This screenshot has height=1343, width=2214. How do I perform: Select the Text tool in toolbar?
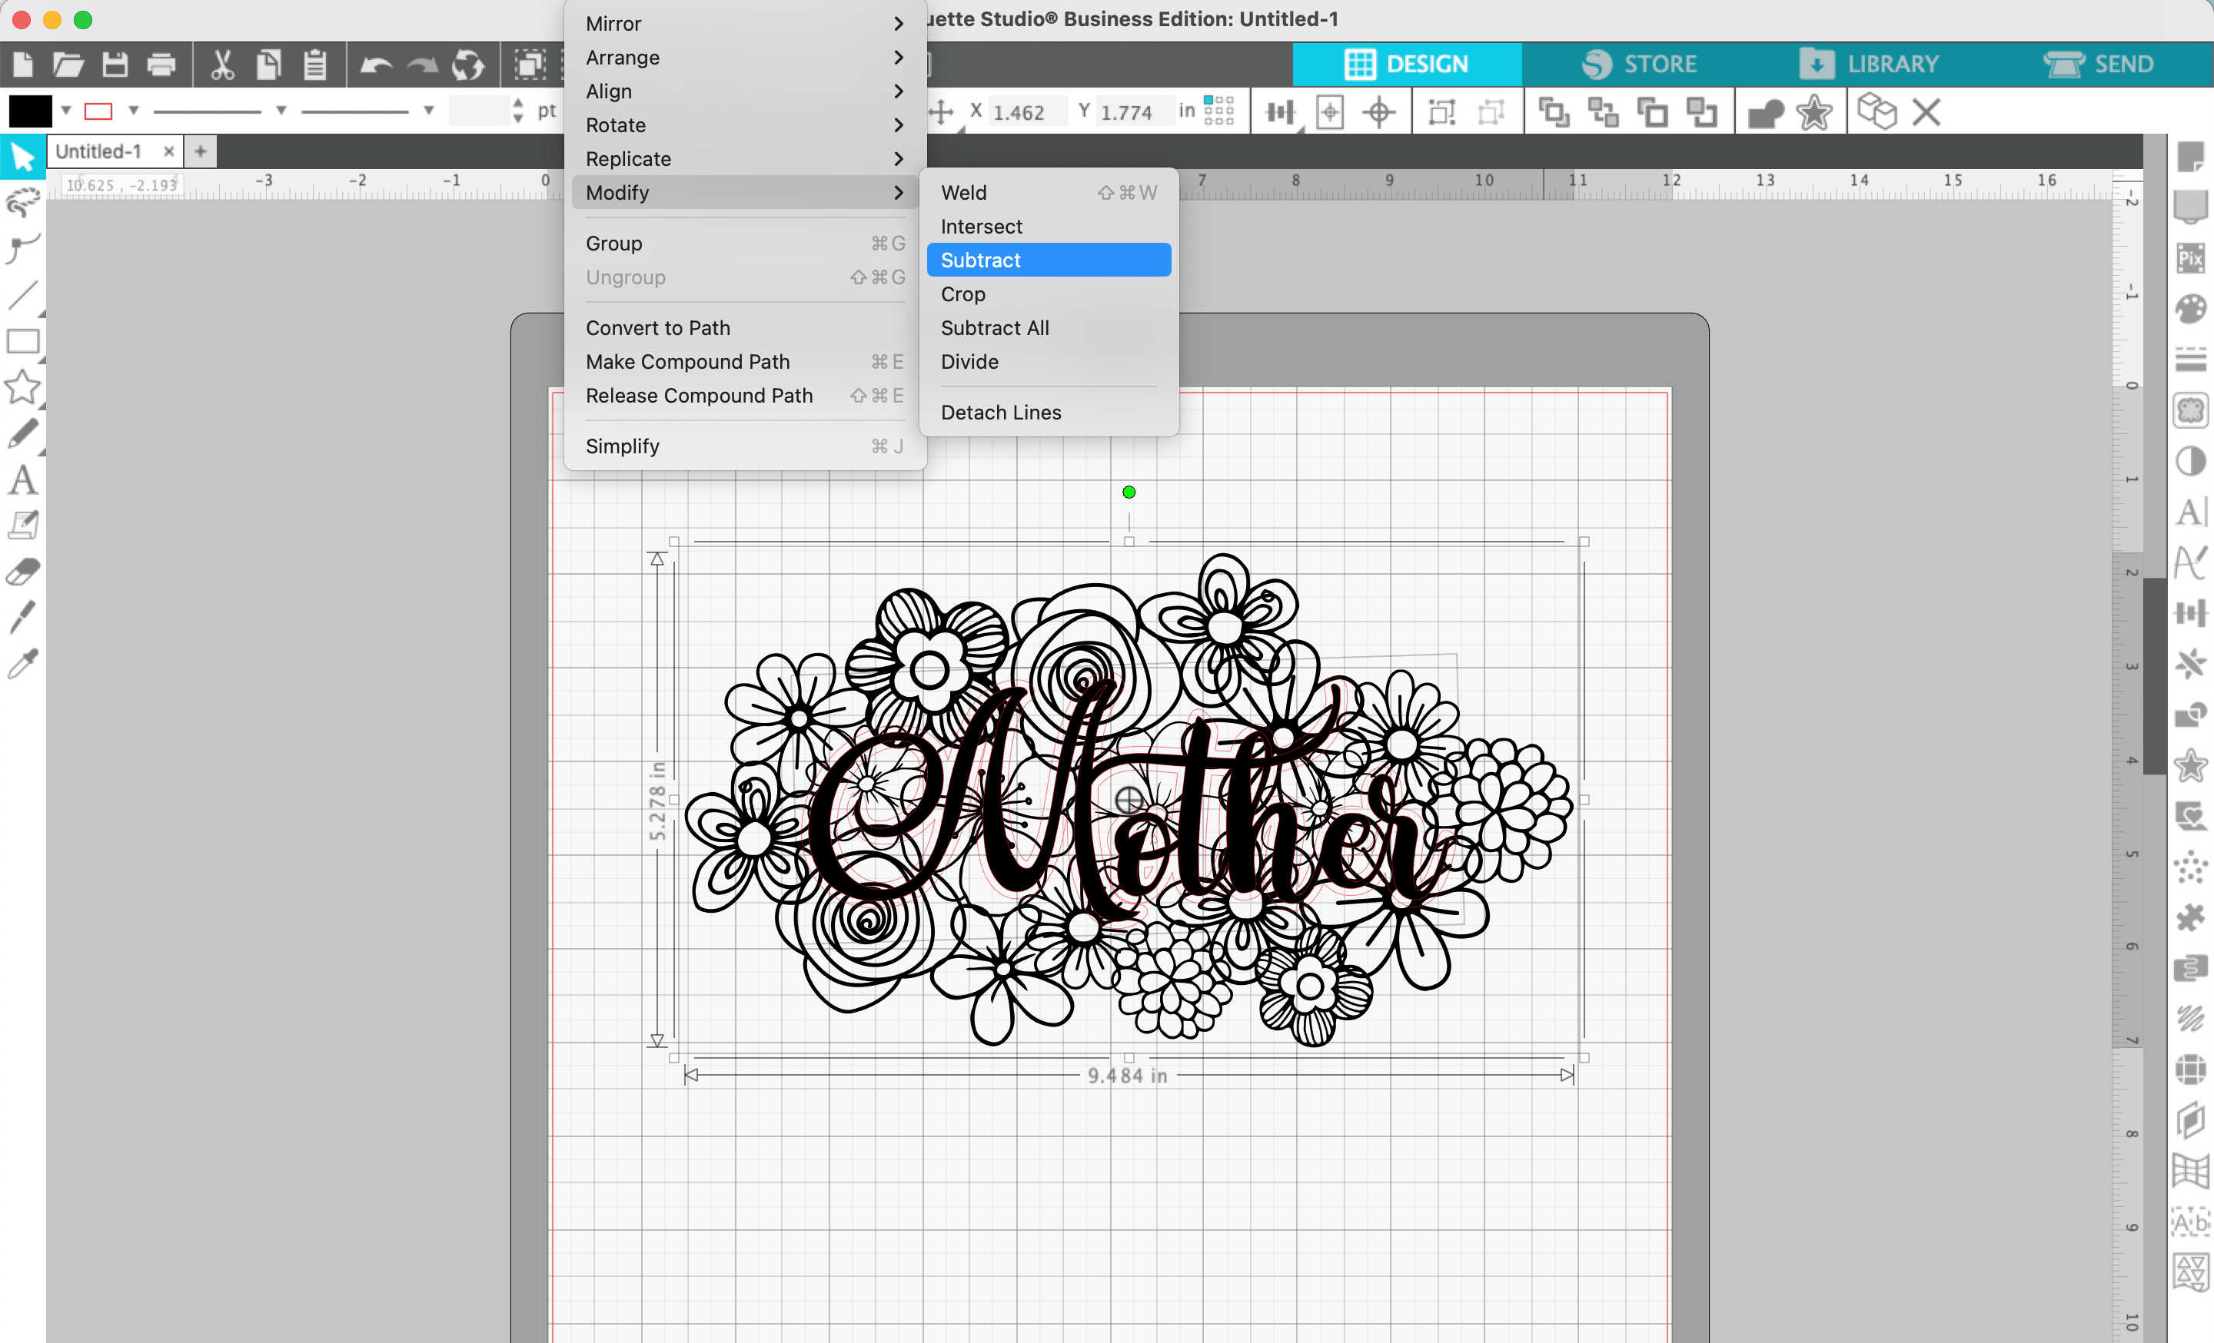click(x=21, y=482)
